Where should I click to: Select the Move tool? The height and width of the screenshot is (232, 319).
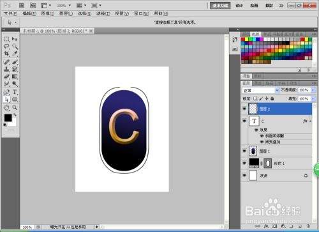click(x=15, y=39)
